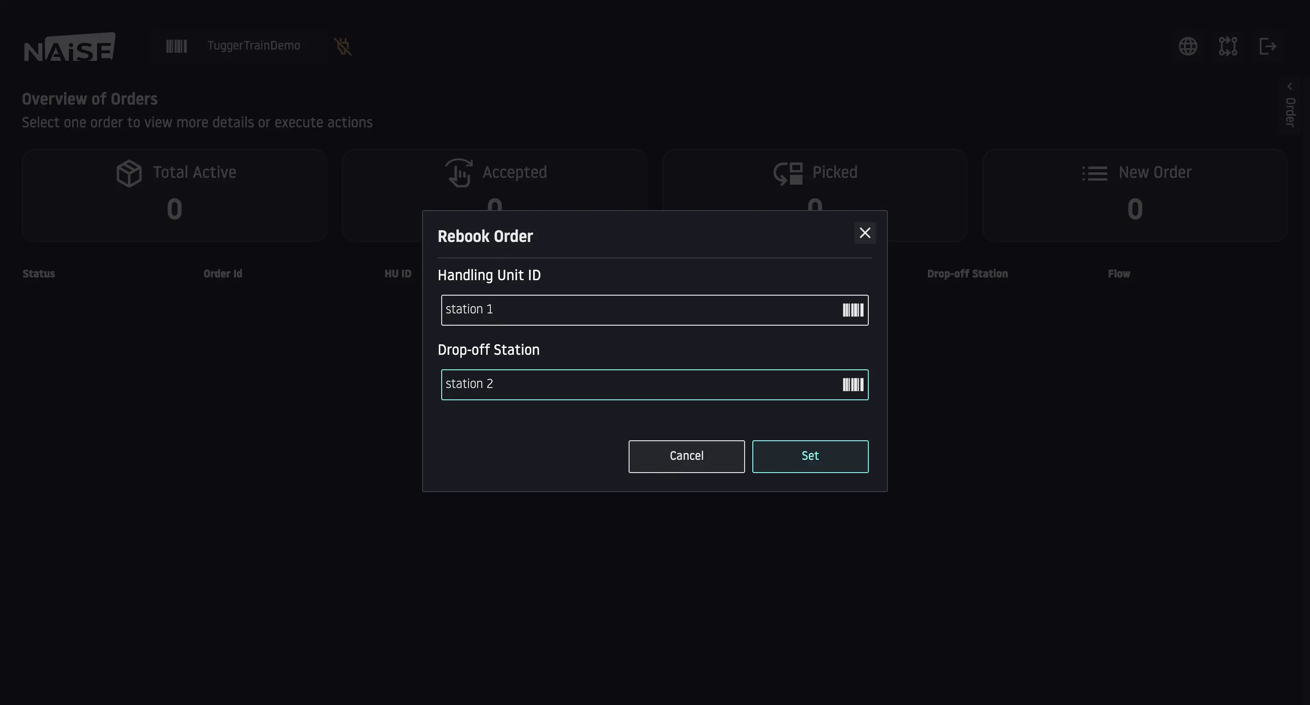Select the TuggerTrainDemo station label
1310x705 pixels.
click(x=253, y=46)
